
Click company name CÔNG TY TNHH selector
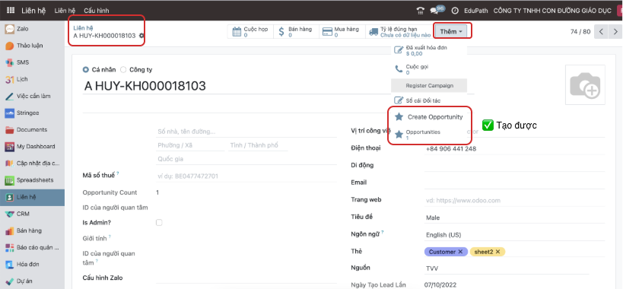coord(552,11)
